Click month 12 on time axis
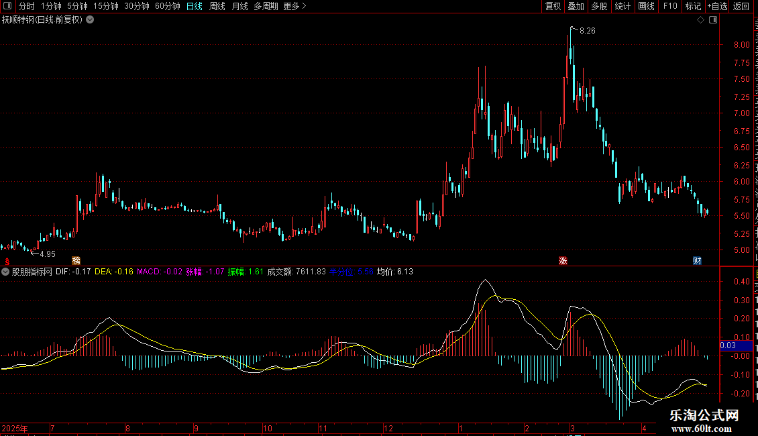This screenshot has width=758, height=436. 388,428
